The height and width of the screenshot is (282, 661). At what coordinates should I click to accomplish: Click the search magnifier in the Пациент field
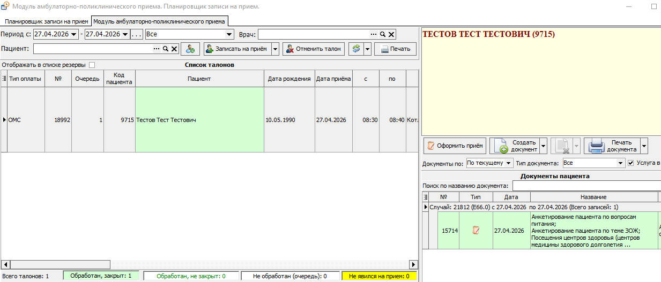(166, 49)
